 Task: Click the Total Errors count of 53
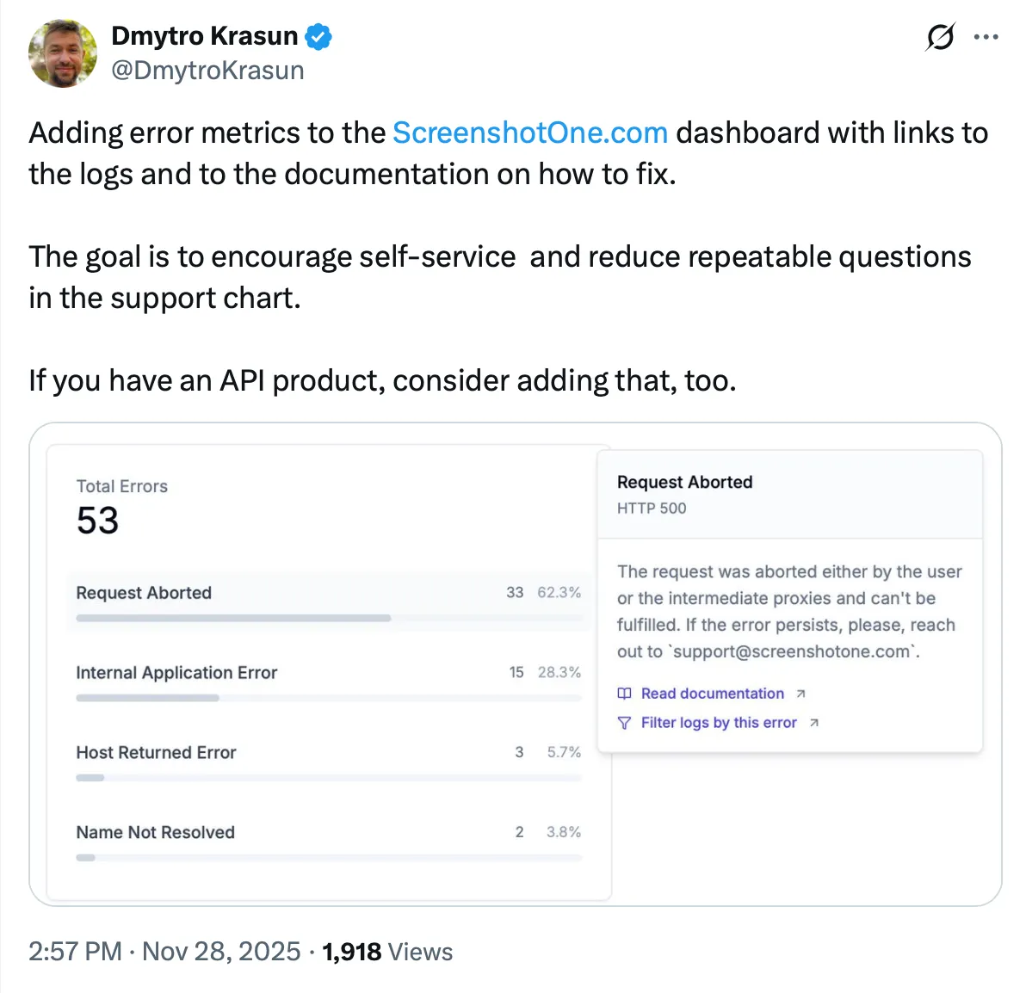point(96,520)
